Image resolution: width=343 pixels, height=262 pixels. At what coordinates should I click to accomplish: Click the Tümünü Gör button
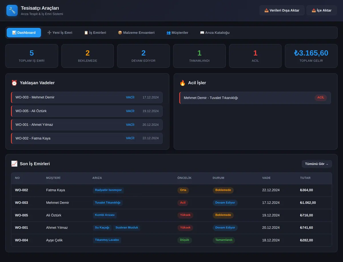pyautogui.click(x=317, y=164)
